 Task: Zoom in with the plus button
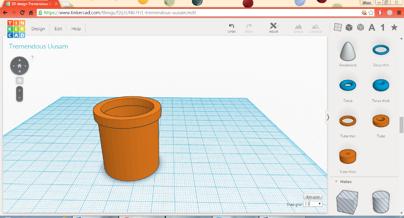20,91
